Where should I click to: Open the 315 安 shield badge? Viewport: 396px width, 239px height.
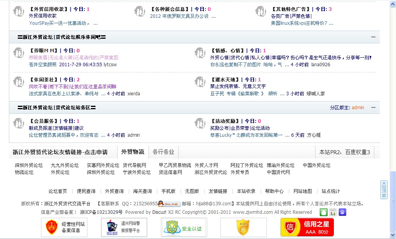click(x=244, y=227)
